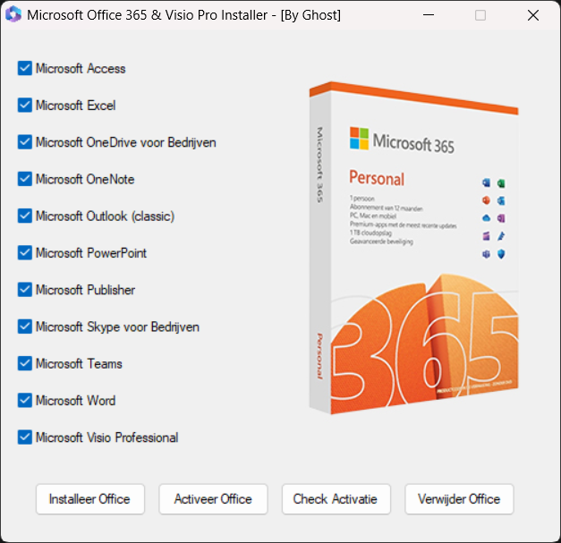Toggle the Microsoft Word checkbox
This screenshot has width=561, height=543.
25,400
